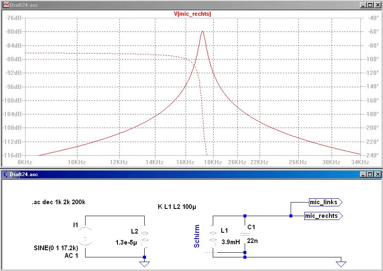Minimize the schematic window
The width and height of the screenshot is (383, 271).
363,174
